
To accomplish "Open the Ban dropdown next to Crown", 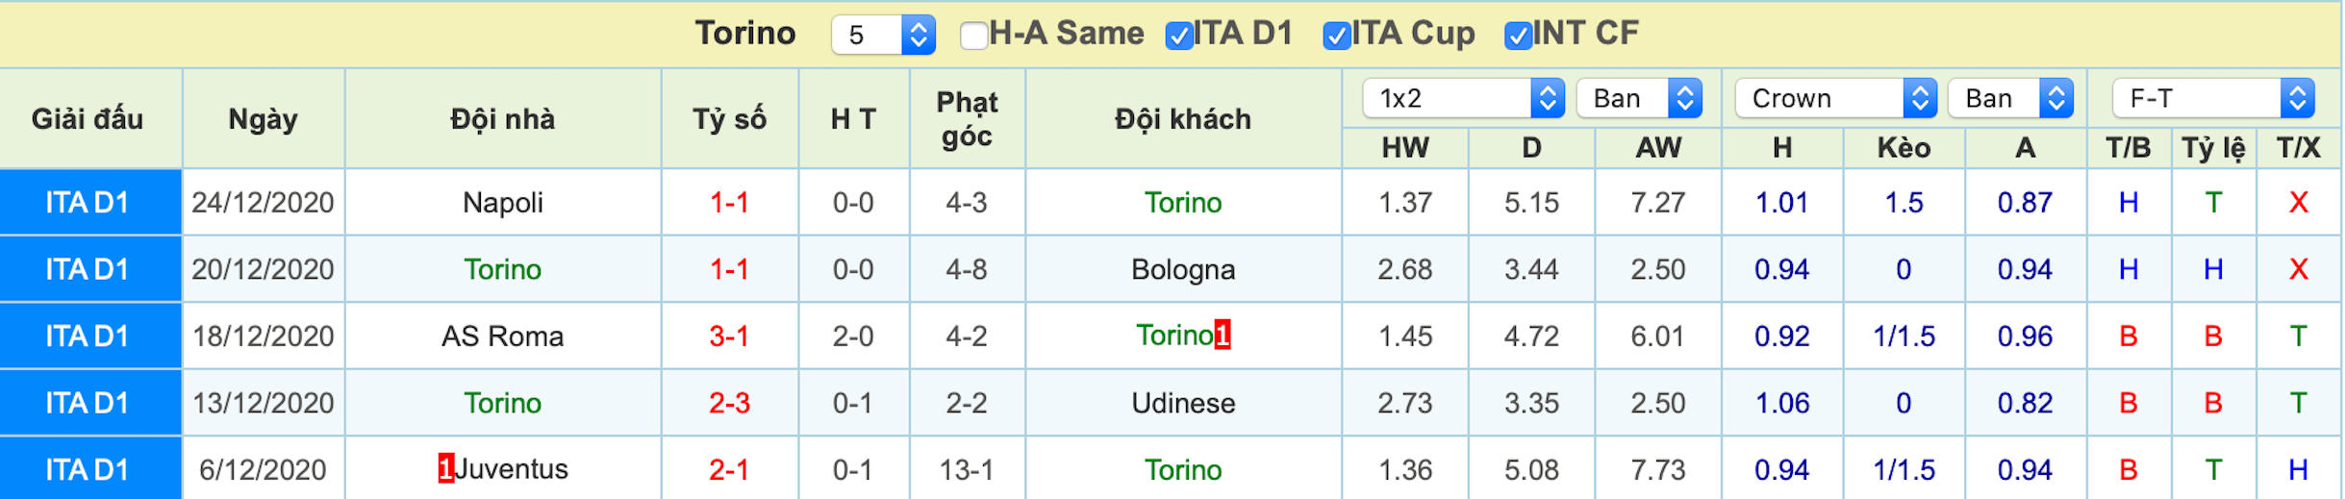I will (2010, 98).
